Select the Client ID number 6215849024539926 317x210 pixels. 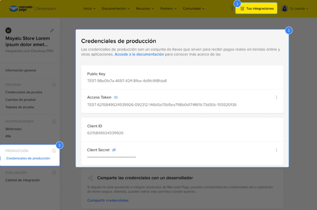pyautogui.click(x=105, y=133)
